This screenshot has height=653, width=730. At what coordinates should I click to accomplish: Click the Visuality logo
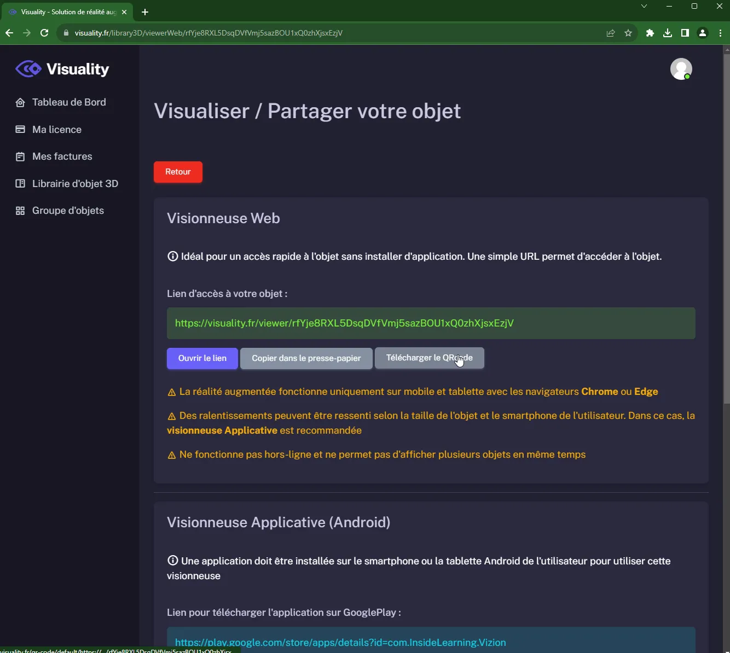(62, 69)
